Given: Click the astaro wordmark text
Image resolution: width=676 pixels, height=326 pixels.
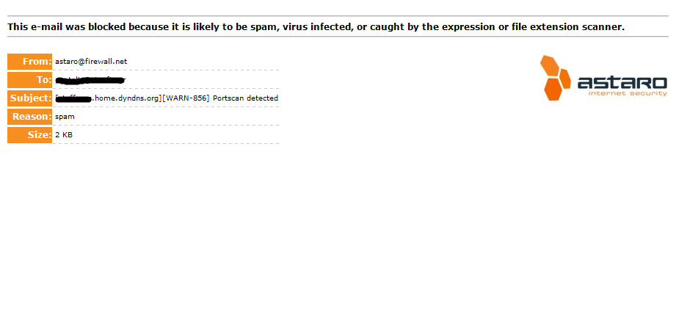Looking at the screenshot, I should [622, 83].
